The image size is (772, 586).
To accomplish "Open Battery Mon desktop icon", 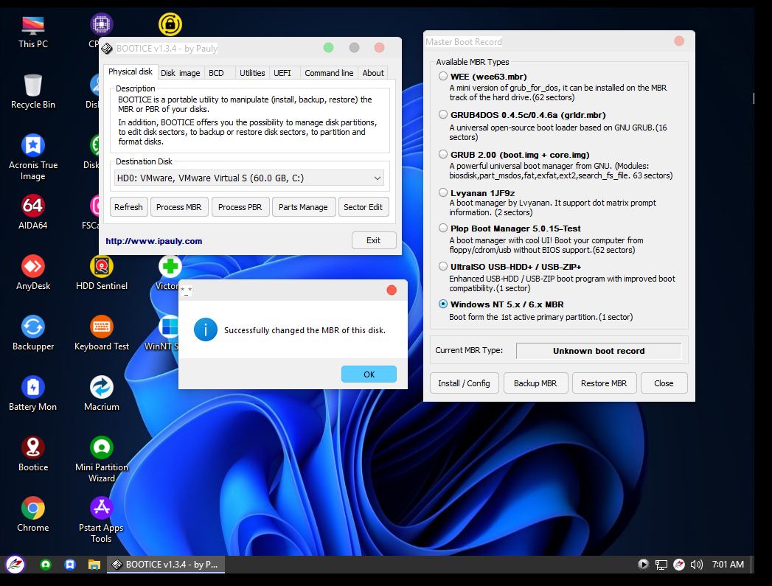I will click(x=33, y=394).
